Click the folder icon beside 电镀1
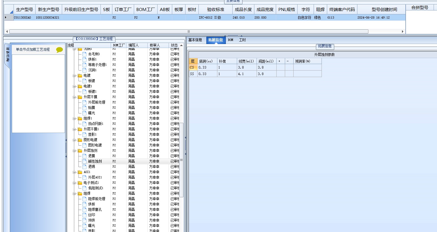 pos(80,86)
